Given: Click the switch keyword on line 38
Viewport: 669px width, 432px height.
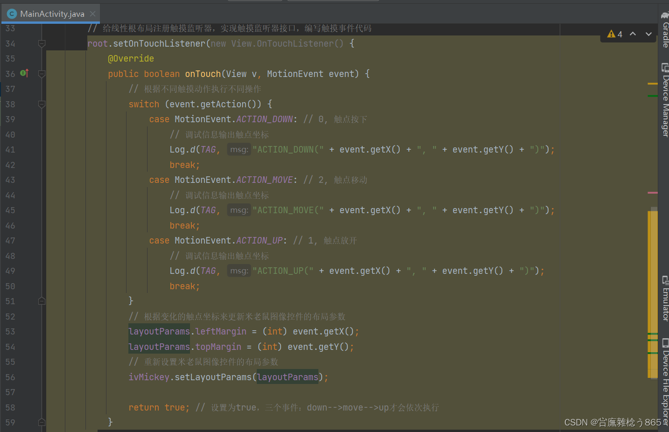Looking at the screenshot, I should point(144,105).
